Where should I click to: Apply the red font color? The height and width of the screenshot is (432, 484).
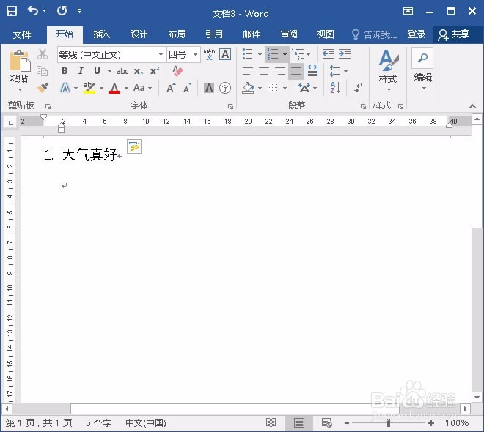(114, 88)
